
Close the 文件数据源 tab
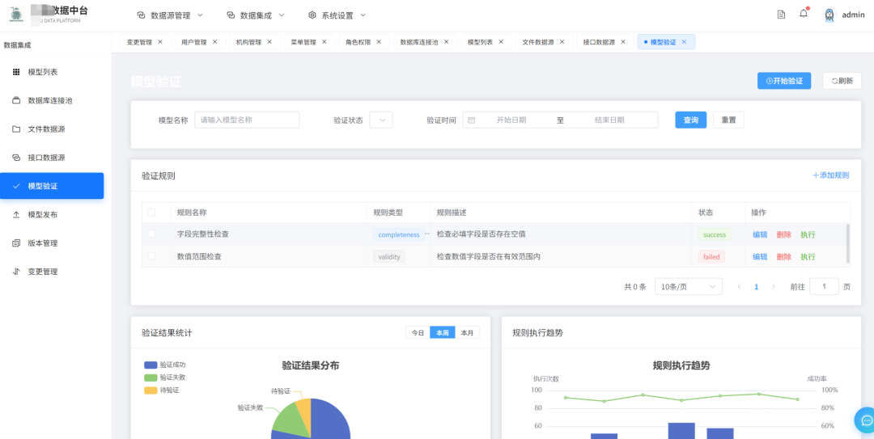562,42
